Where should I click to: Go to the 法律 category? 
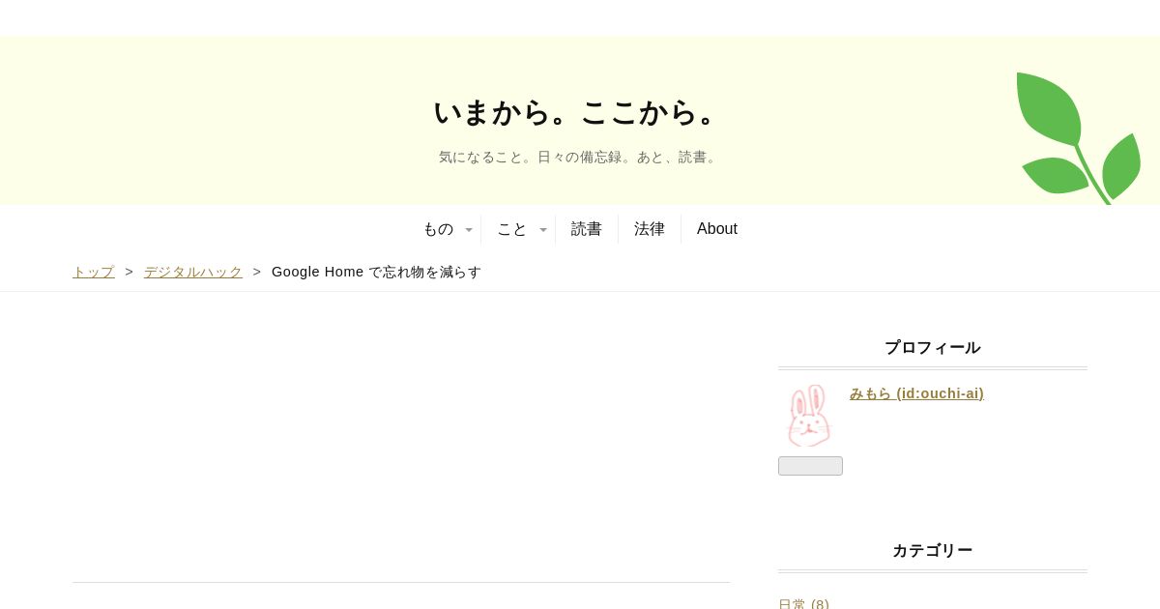pyautogui.click(x=650, y=229)
